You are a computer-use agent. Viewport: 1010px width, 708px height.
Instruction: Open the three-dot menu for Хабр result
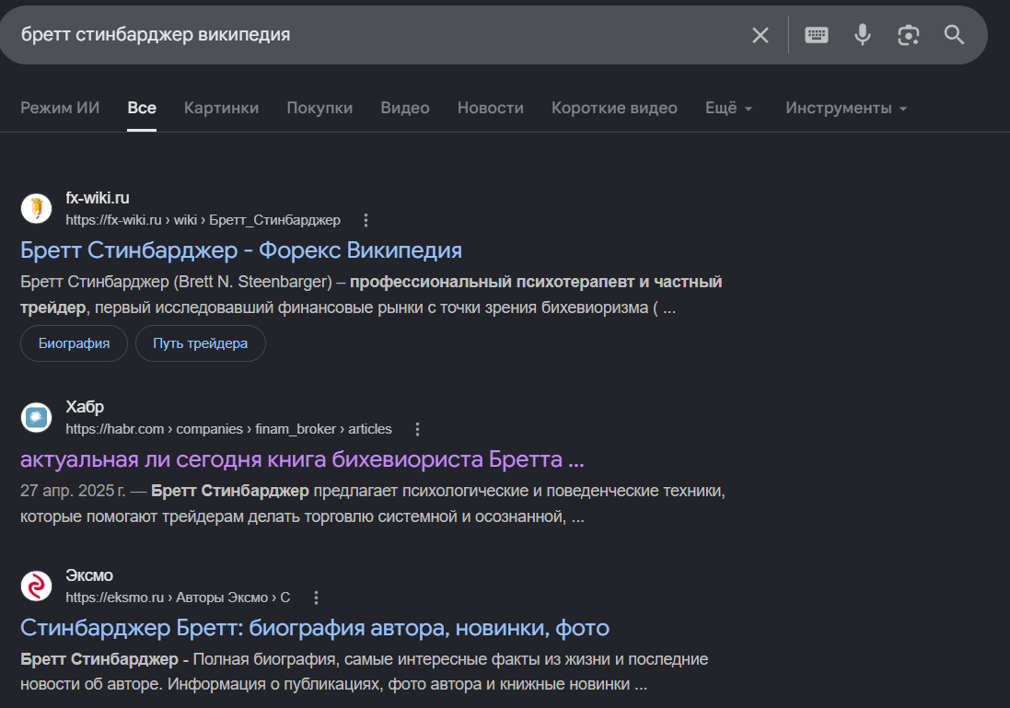pyautogui.click(x=417, y=429)
